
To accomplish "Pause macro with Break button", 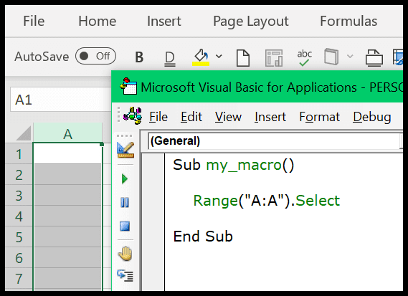I will point(125,202).
